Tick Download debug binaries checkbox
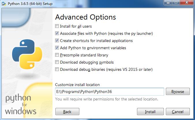Image resolution: width=195 pixels, height=120 pixels. point(57,69)
